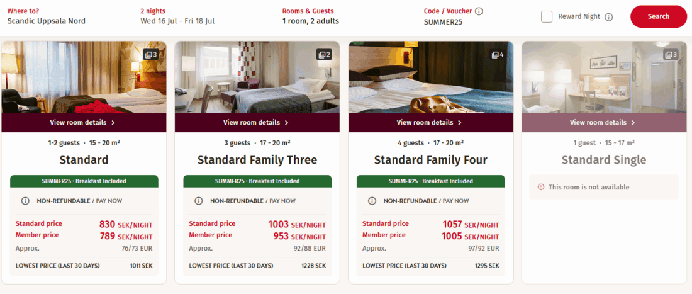Click the Family Three non-refundable info icon
Screen dimensions: 692x294
tap(199, 201)
